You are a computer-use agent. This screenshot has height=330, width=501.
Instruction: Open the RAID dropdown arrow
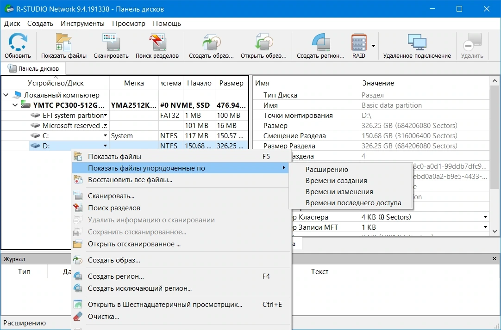(x=373, y=46)
